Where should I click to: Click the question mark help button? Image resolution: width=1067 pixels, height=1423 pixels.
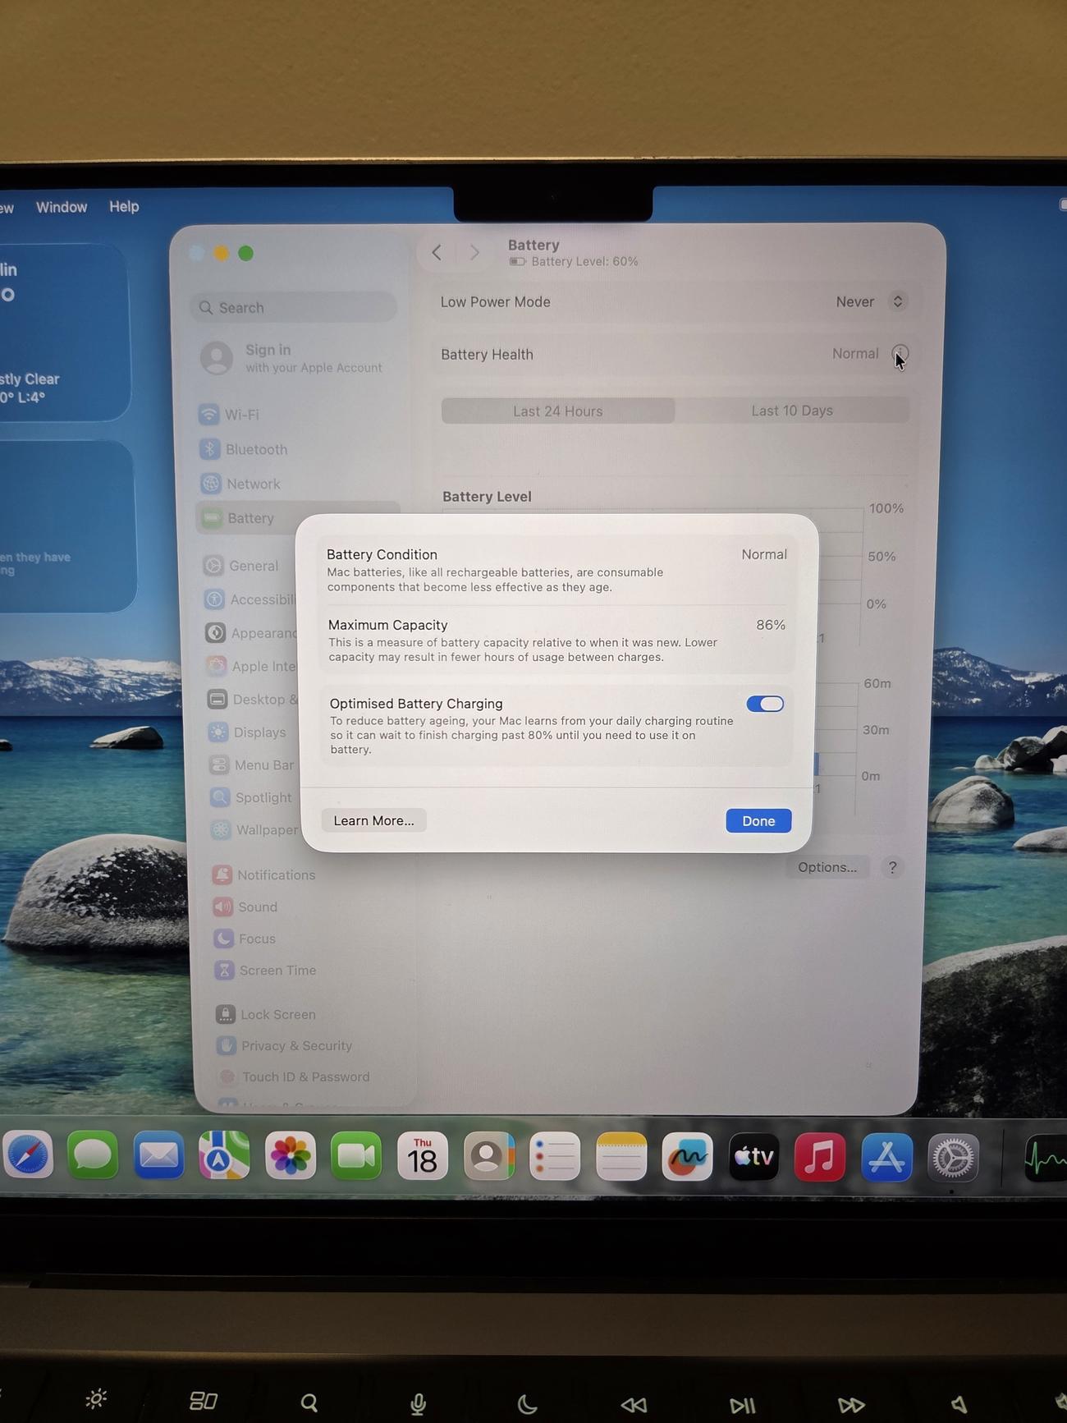[x=892, y=867]
